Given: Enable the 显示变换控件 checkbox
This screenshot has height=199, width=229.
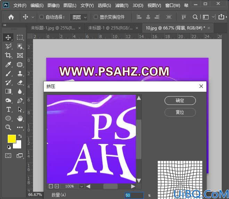Looking at the screenshot, I should (96, 17).
